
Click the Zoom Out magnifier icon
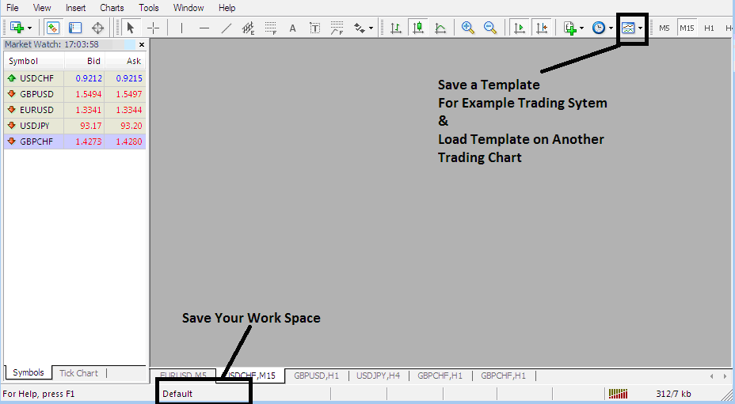point(490,28)
